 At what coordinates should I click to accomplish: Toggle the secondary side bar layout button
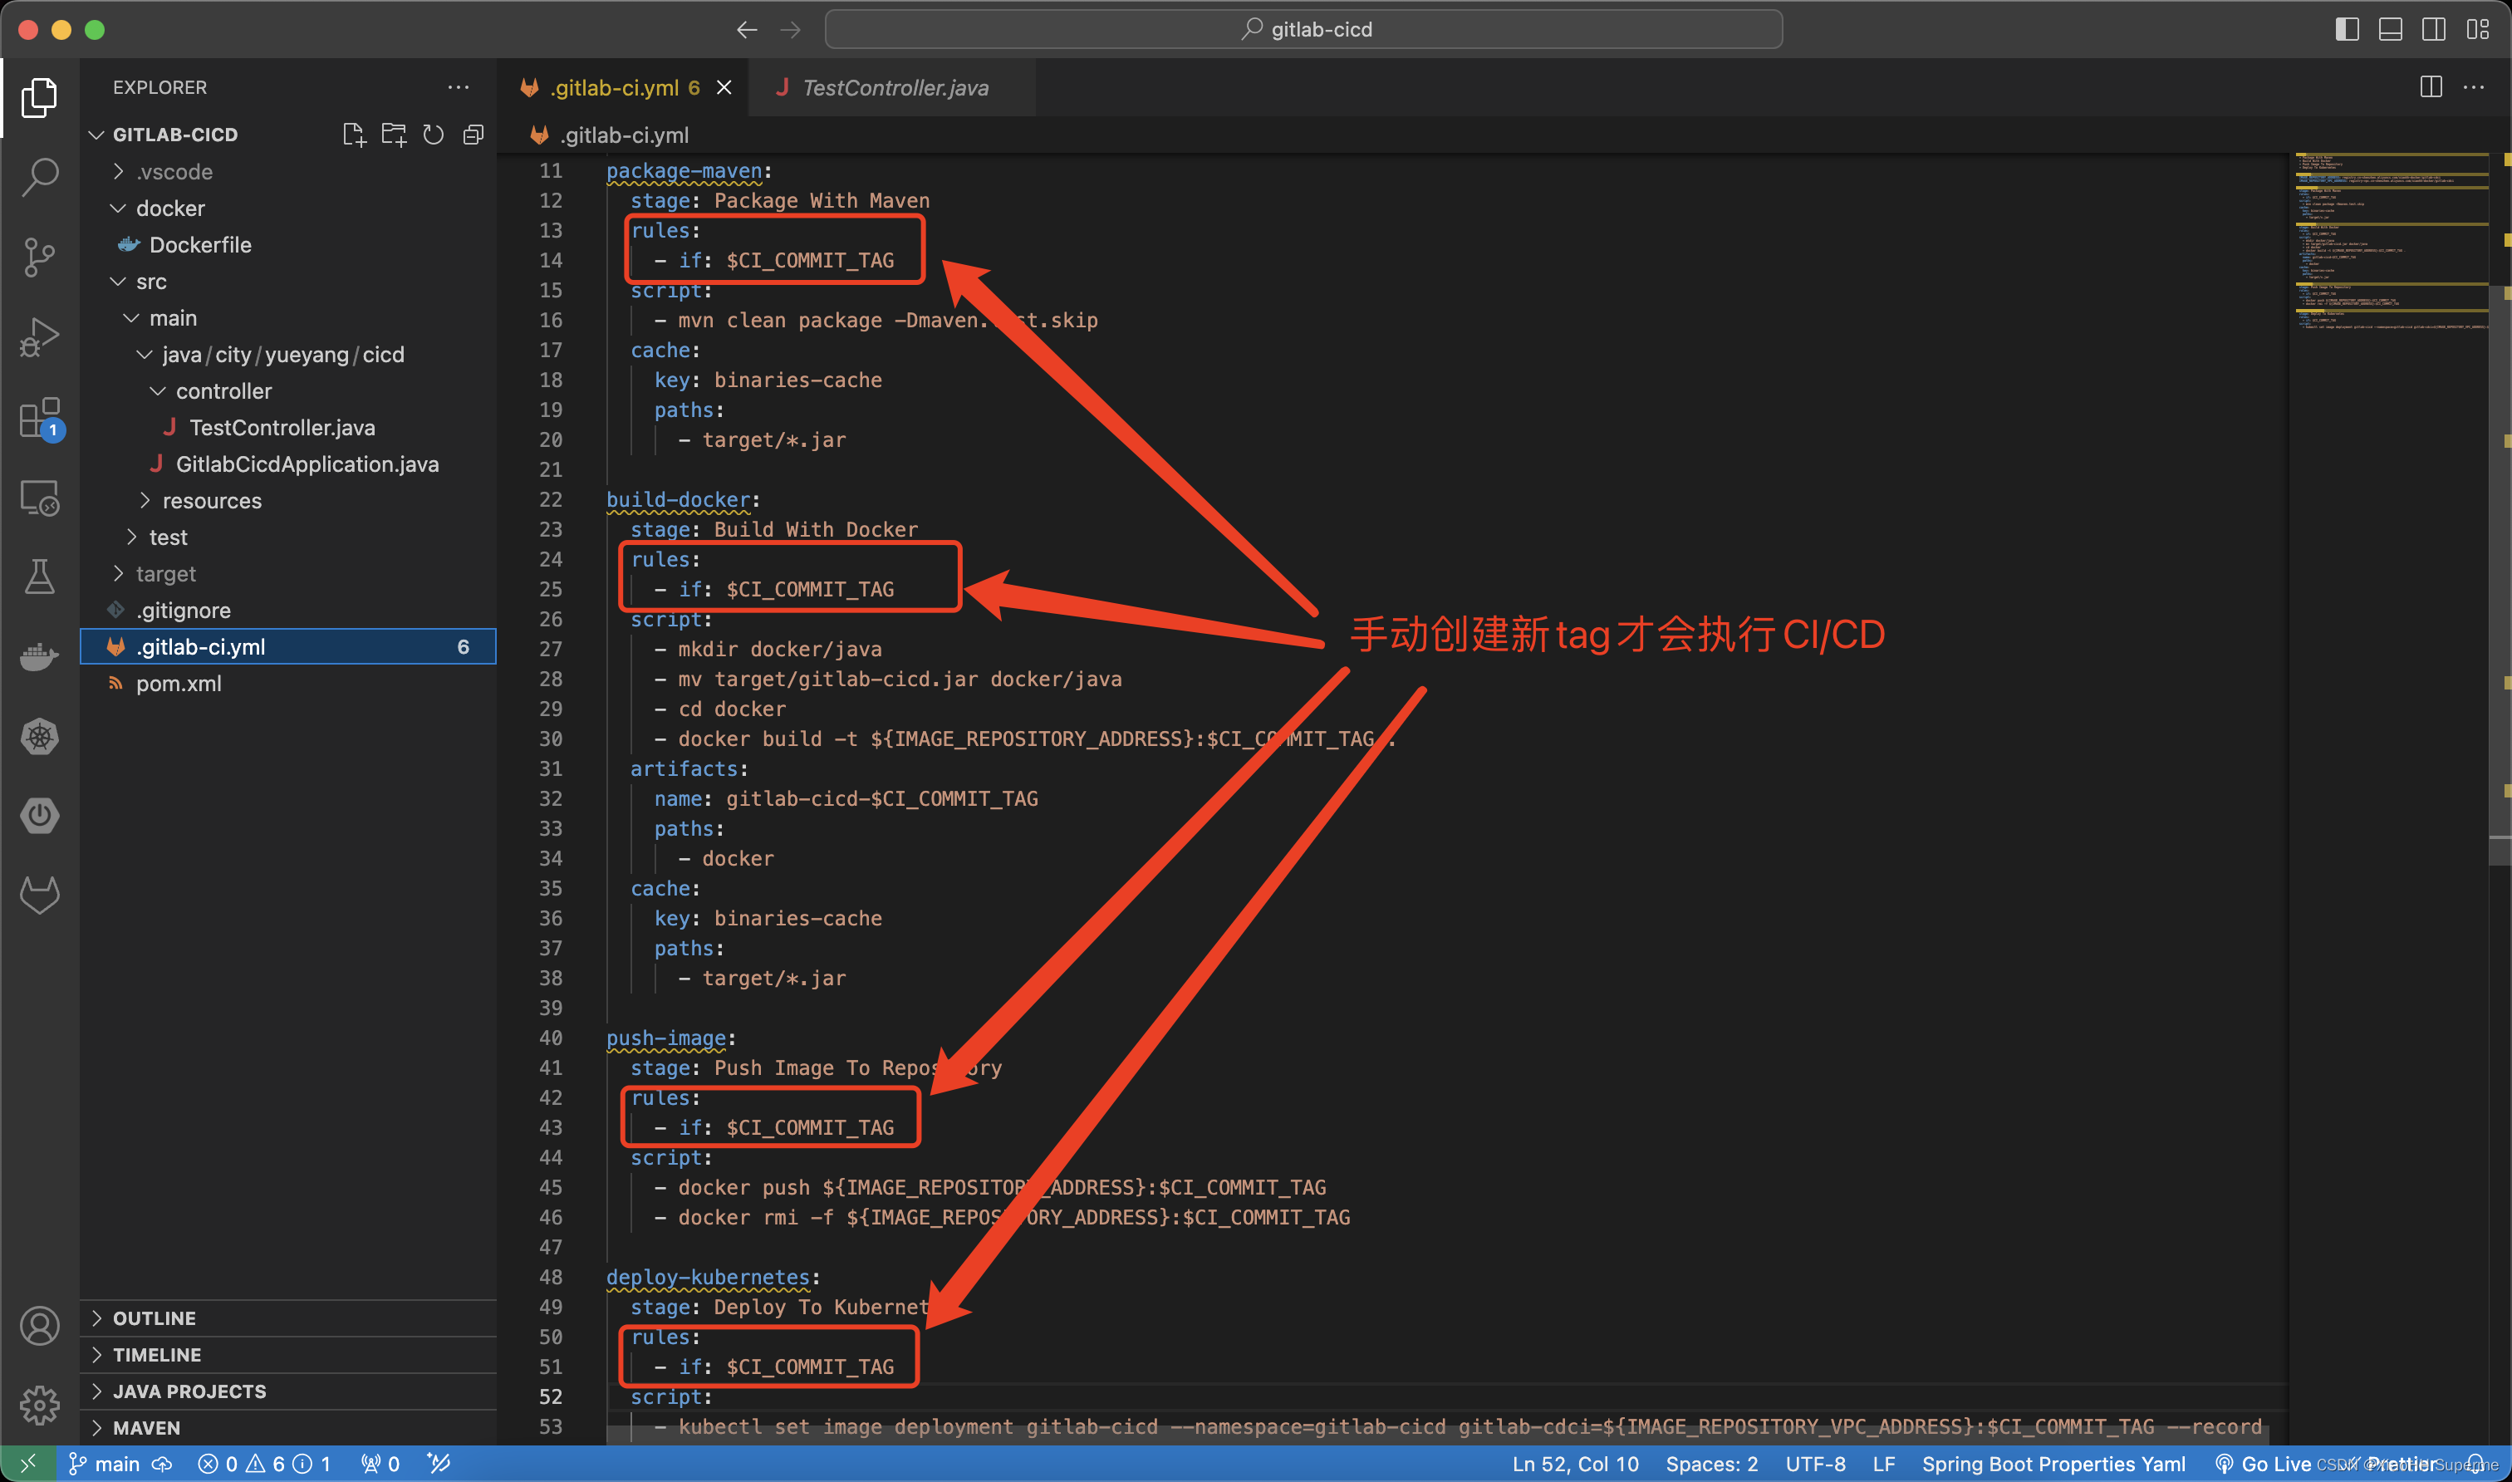click(x=2433, y=29)
